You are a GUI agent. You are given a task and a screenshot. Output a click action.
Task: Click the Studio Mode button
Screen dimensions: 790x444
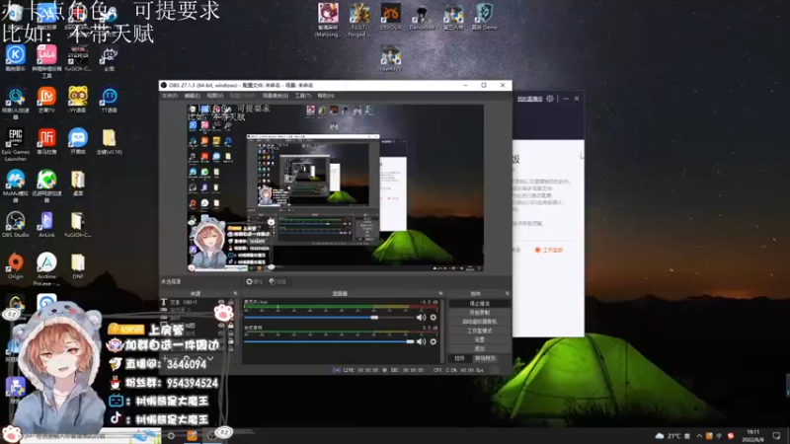click(480, 331)
